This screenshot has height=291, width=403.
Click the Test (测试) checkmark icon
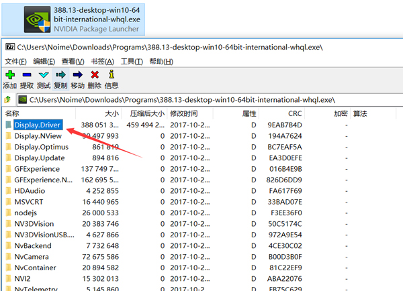44,74
